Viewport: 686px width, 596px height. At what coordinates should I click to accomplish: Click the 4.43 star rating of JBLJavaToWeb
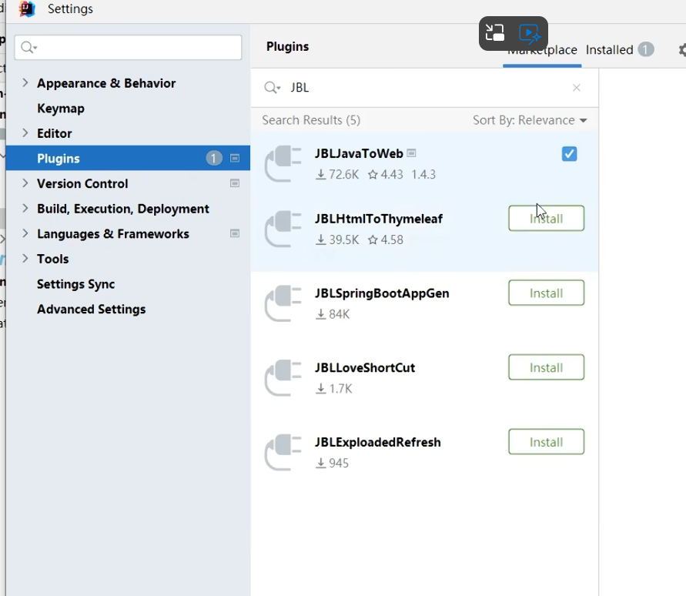(x=386, y=174)
